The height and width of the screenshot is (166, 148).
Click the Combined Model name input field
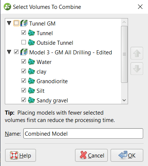tap(83, 133)
